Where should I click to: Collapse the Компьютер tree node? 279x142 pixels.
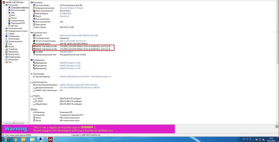(x=4, y=5)
